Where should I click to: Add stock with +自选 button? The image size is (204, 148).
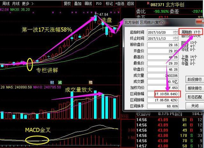120,4
